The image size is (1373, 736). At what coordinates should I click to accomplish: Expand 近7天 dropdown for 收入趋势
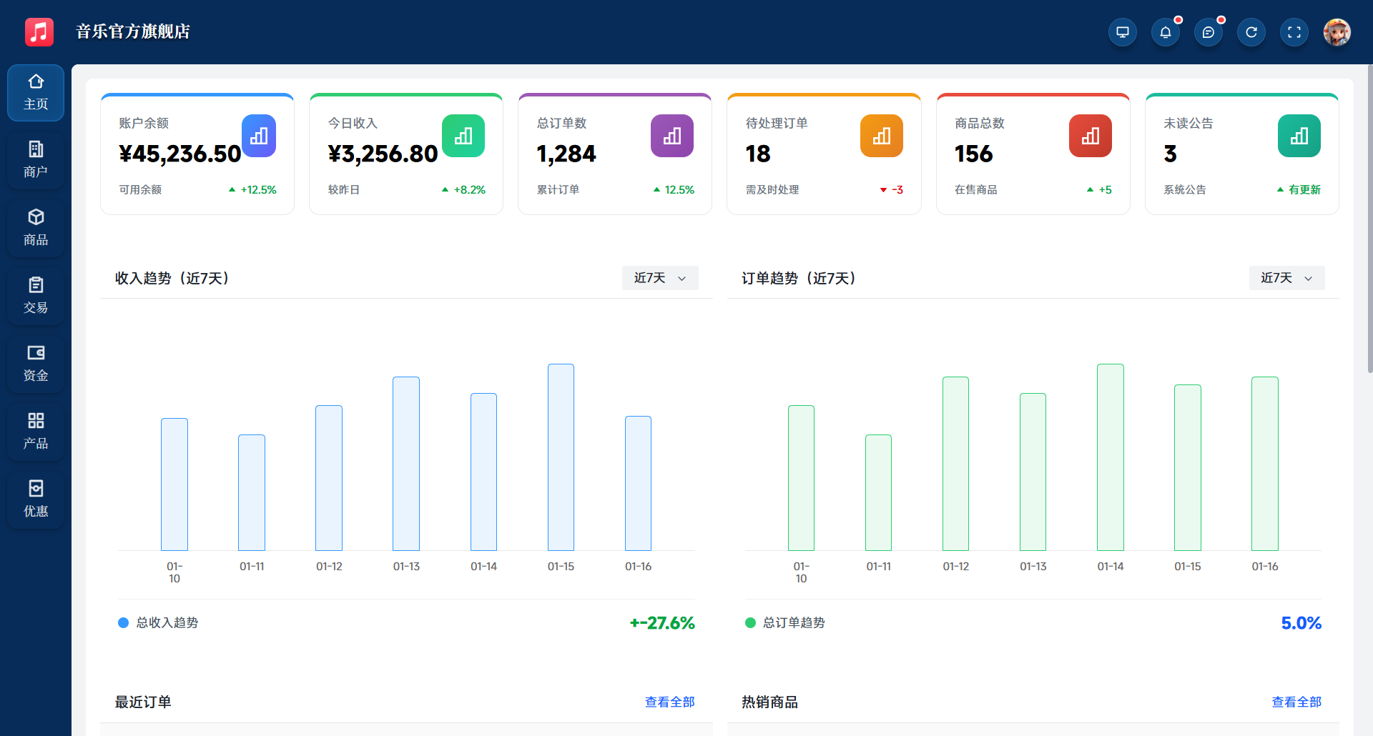click(x=659, y=278)
